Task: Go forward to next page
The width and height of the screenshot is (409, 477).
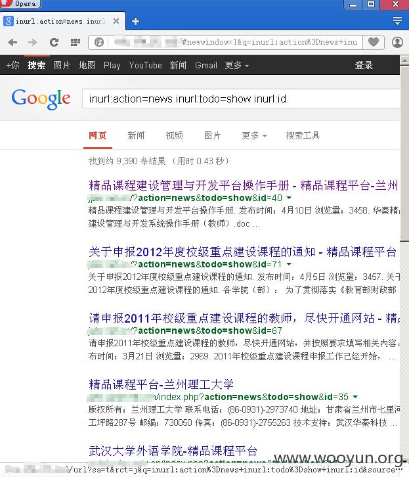Action: 33,42
